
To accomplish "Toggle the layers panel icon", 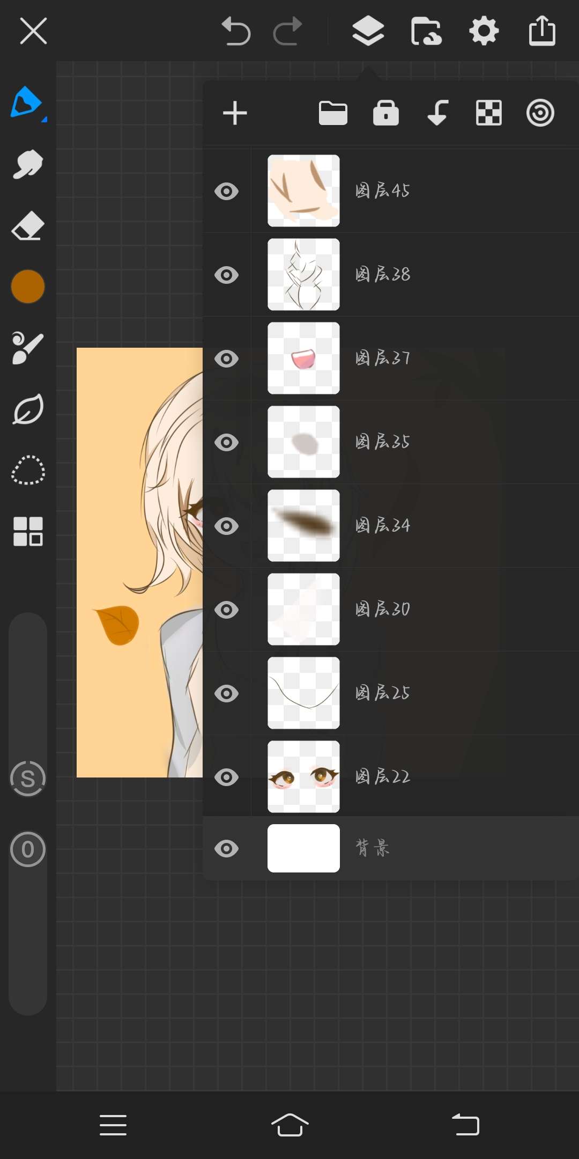I will click(368, 31).
